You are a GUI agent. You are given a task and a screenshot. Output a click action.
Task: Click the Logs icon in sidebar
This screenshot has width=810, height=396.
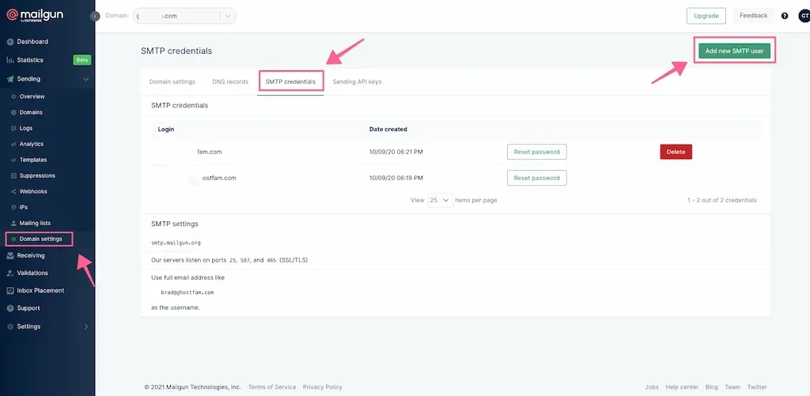(14, 128)
